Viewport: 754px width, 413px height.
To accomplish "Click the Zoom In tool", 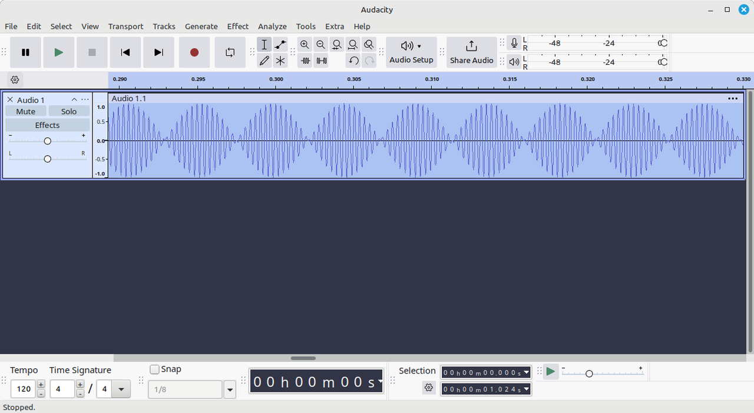I will click(x=305, y=44).
